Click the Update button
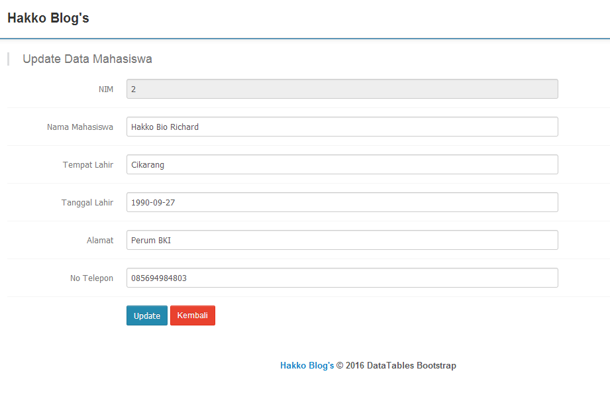 [x=146, y=315]
